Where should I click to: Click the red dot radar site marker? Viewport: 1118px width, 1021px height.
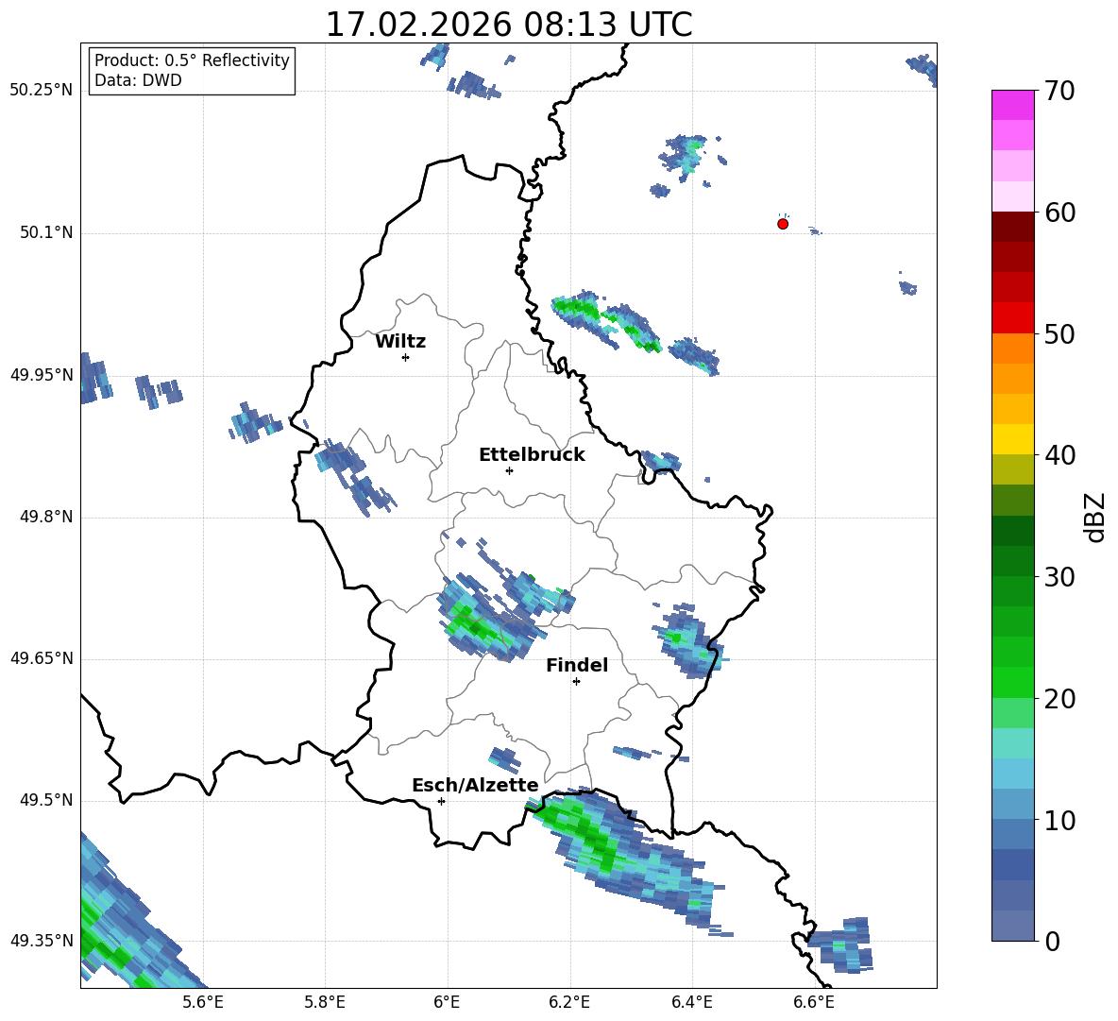783,224
